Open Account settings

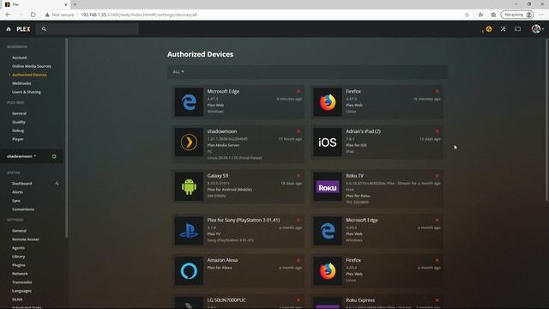point(19,58)
